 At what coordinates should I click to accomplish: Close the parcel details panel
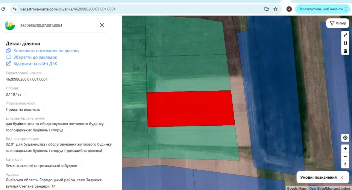[102, 25]
